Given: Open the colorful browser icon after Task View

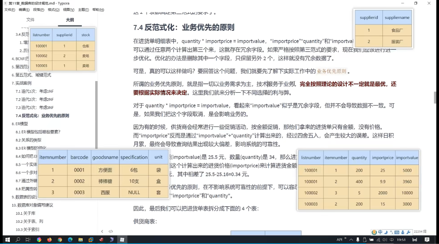Looking at the screenshot, I should [39, 240].
